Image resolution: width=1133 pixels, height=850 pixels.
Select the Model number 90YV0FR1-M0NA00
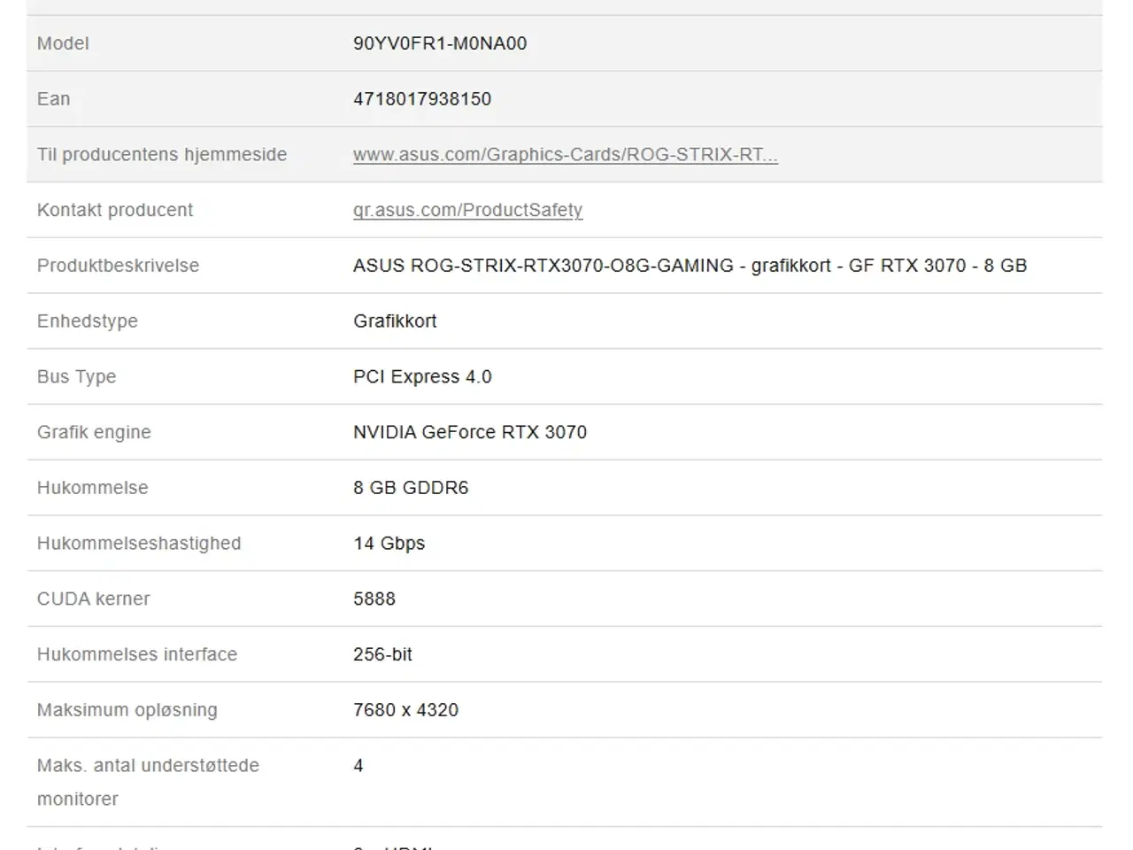(440, 42)
